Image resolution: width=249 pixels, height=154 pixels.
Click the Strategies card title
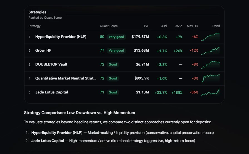pos(37,12)
